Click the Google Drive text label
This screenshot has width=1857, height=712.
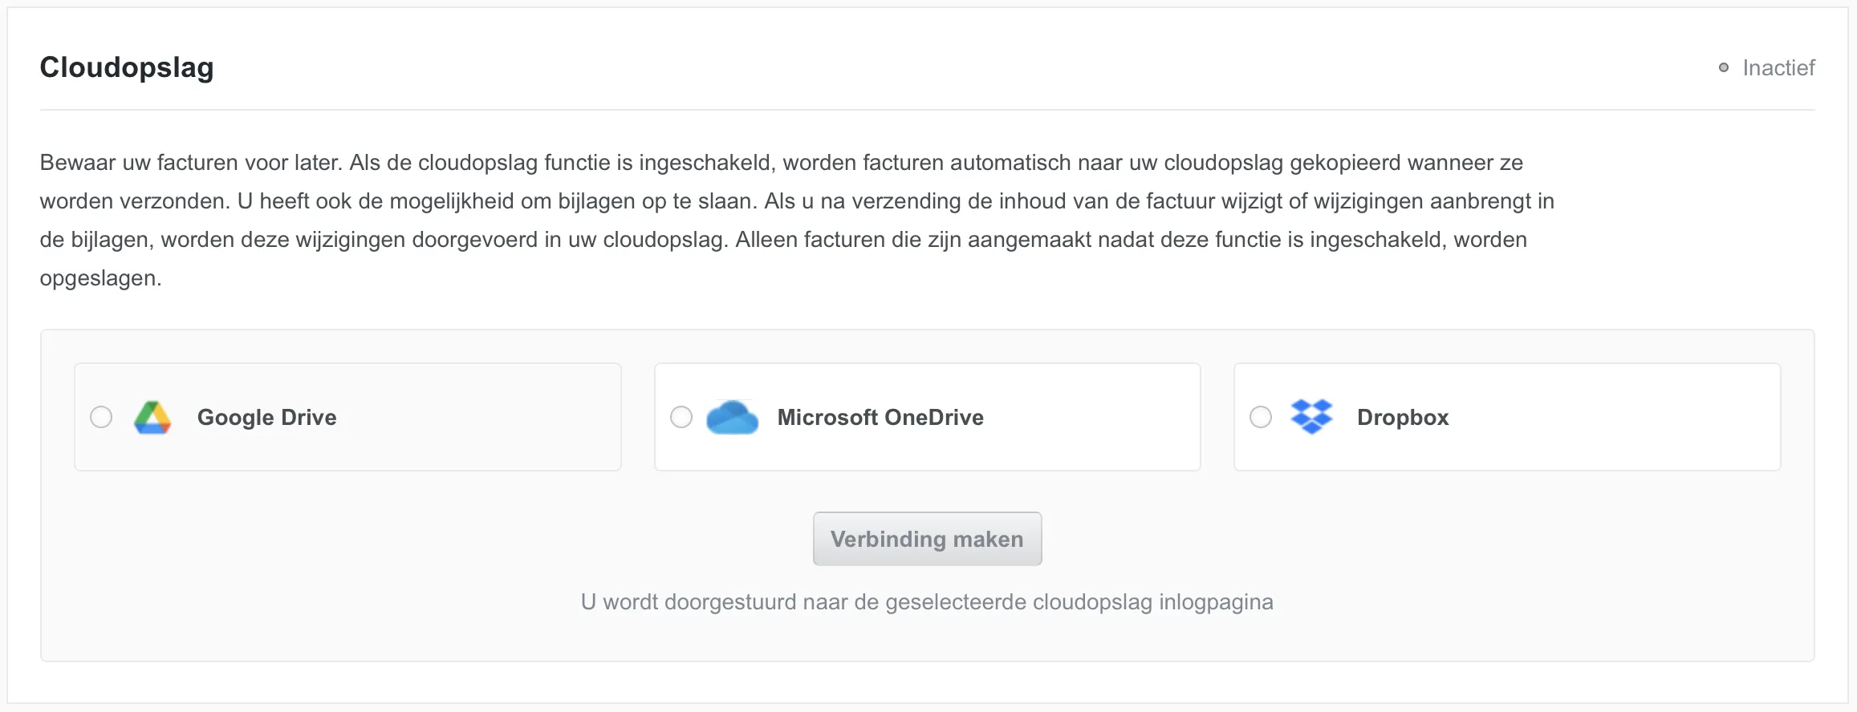point(266,418)
